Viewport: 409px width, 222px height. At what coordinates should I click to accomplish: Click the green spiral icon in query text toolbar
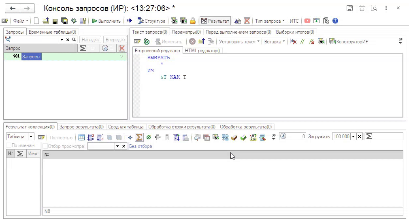pyautogui.click(x=147, y=41)
